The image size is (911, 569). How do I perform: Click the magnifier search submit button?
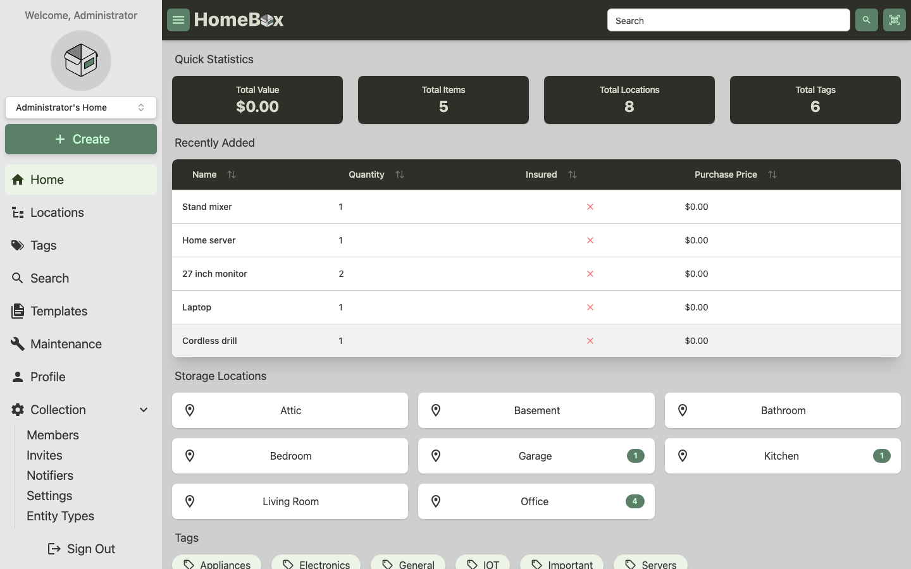[866, 20]
